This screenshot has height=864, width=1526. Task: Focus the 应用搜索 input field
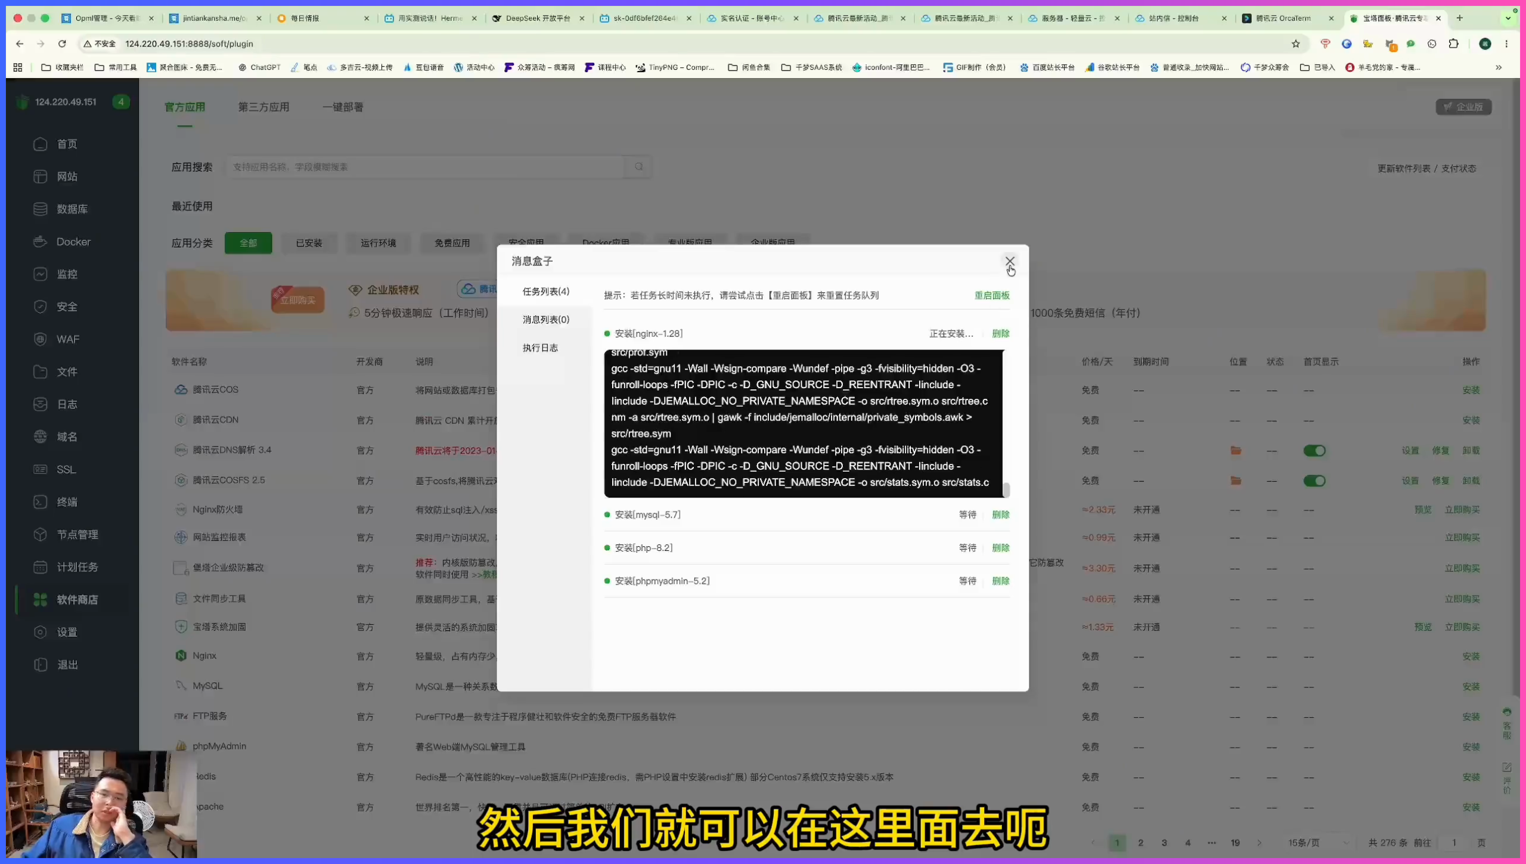(x=426, y=167)
